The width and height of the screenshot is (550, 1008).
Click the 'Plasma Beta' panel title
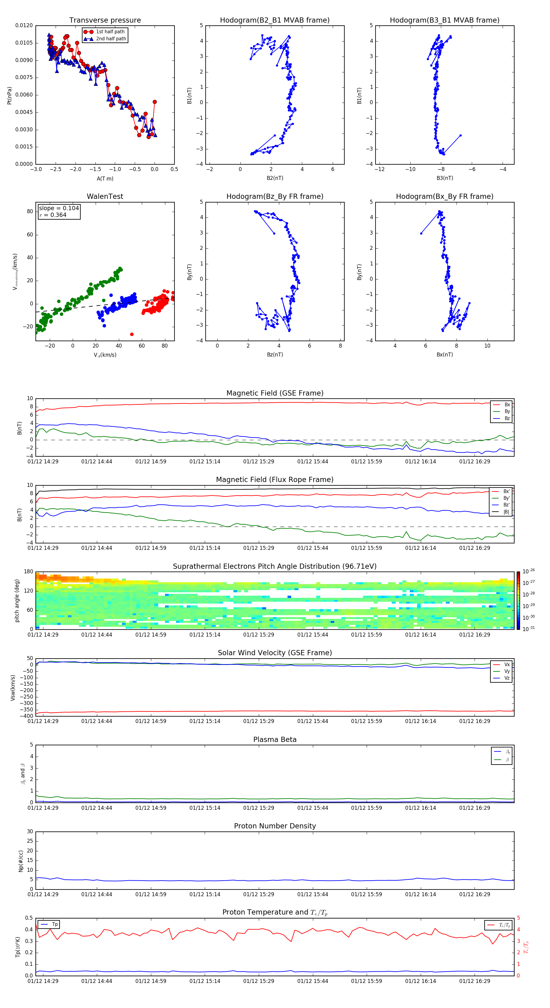pyautogui.click(x=275, y=740)
